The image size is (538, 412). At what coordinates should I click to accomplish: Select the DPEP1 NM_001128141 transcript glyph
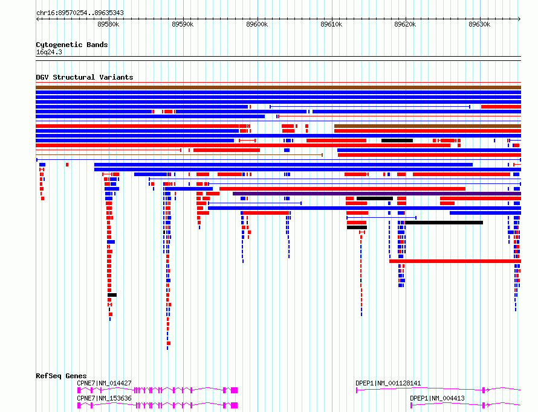438,390
